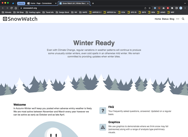
Task: Toggle the browser side panel
Action: click(176, 8)
